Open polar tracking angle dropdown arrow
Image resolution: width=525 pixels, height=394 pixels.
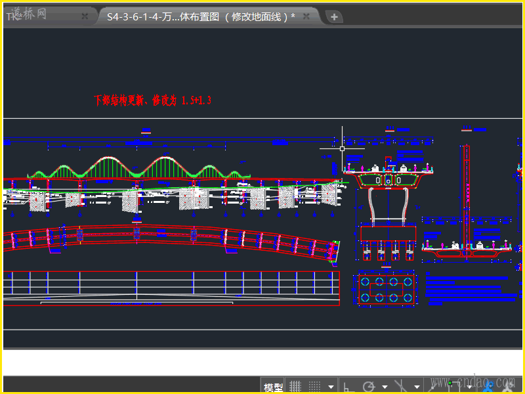(x=385, y=387)
